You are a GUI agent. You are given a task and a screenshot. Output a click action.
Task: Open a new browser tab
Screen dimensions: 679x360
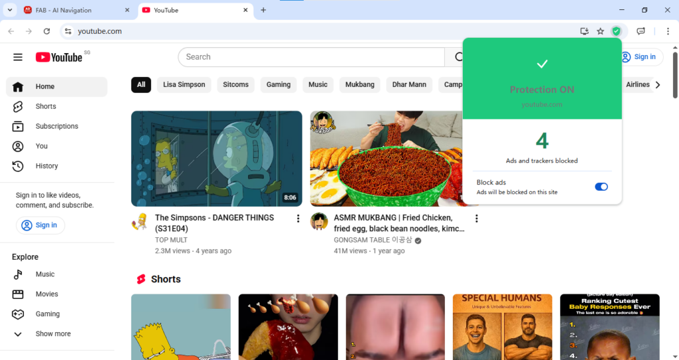[x=263, y=10]
